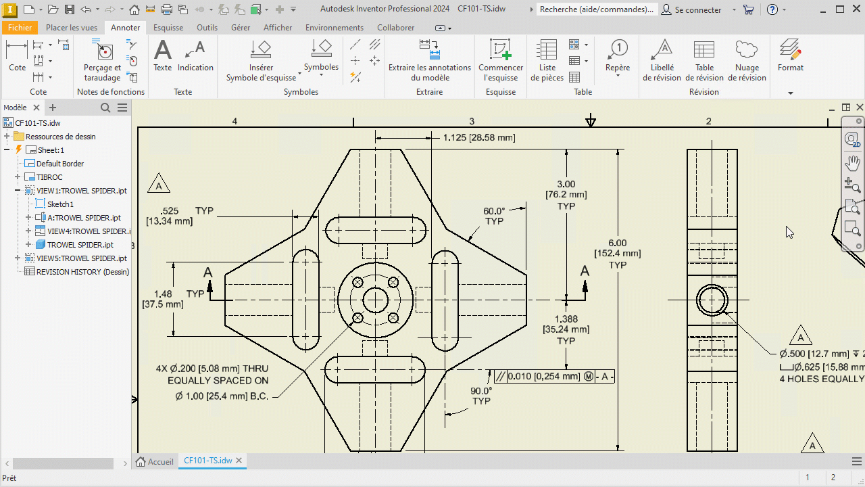
Task: Open the Liste de pièces tool
Action: [547, 60]
